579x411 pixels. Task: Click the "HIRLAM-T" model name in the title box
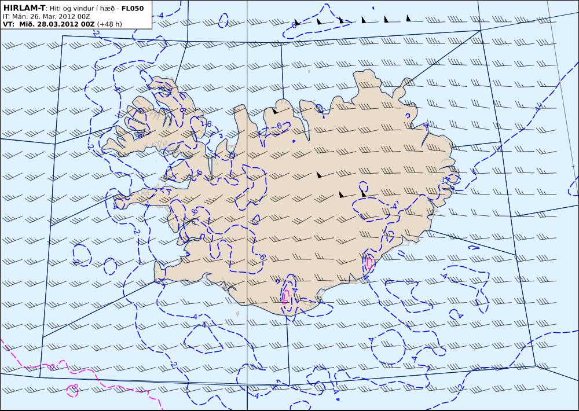[x=24, y=8]
